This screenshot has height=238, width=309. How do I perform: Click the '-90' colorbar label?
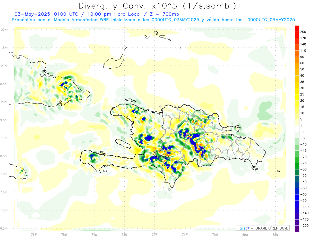[304, 201]
